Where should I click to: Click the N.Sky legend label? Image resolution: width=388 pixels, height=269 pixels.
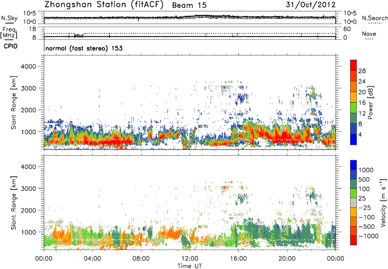(x=9, y=18)
